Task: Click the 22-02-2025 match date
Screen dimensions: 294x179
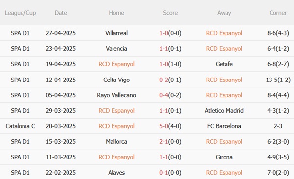Action: tap(61, 173)
